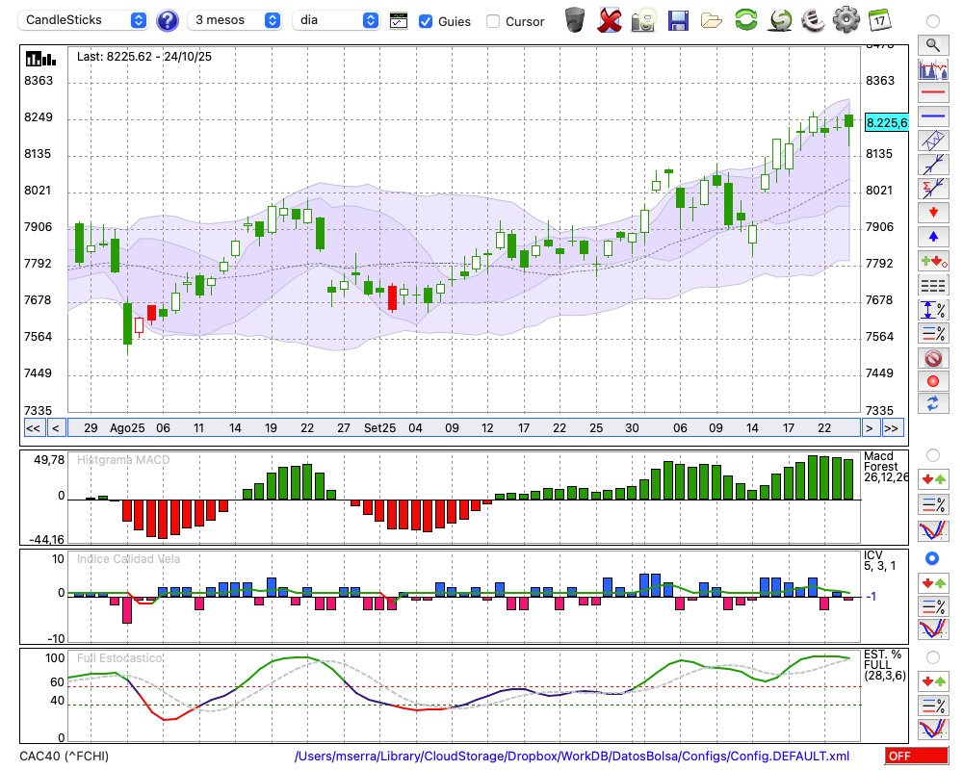Click the green plus red arrow tool

933,261
